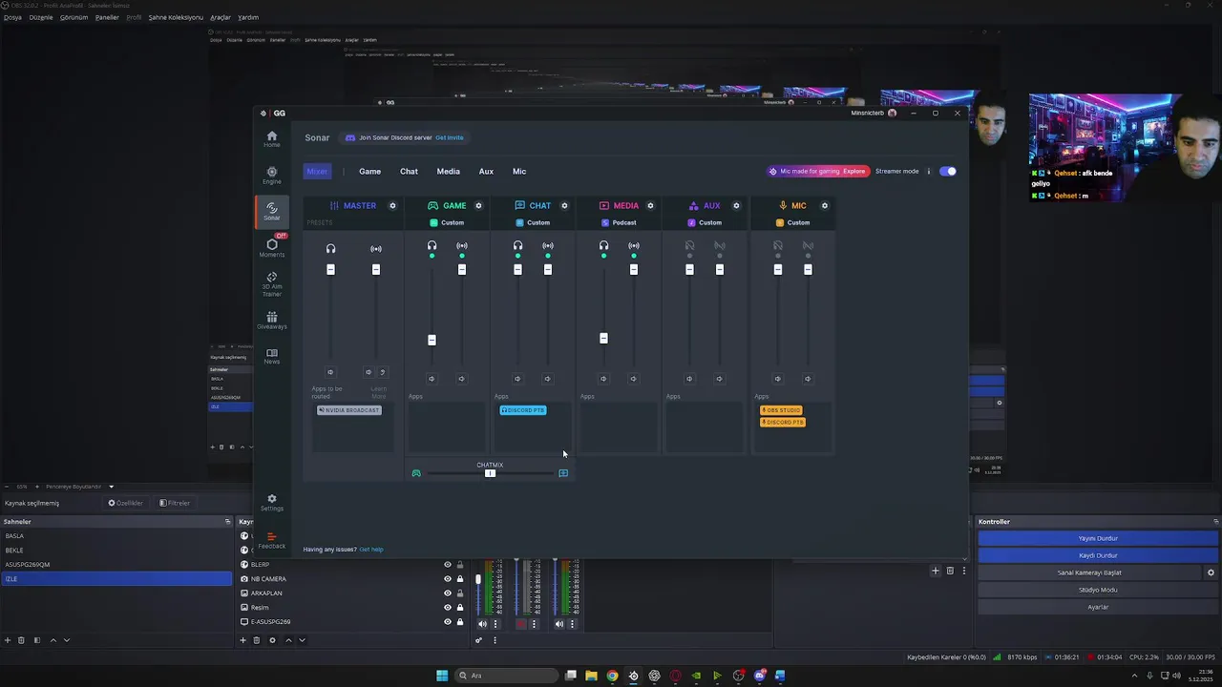The height and width of the screenshot is (687, 1222).
Task: Open MASTER channel settings gear
Action: tap(392, 205)
